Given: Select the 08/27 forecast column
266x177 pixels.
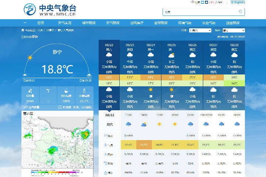Looking at the screenshot, I should click(x=214, y=75).
